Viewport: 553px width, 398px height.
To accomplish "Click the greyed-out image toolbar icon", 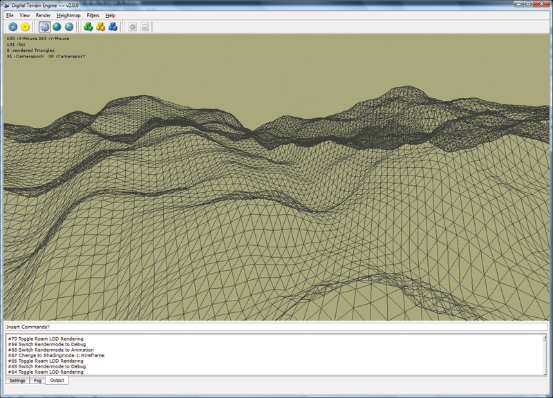I will coord(144,27).
